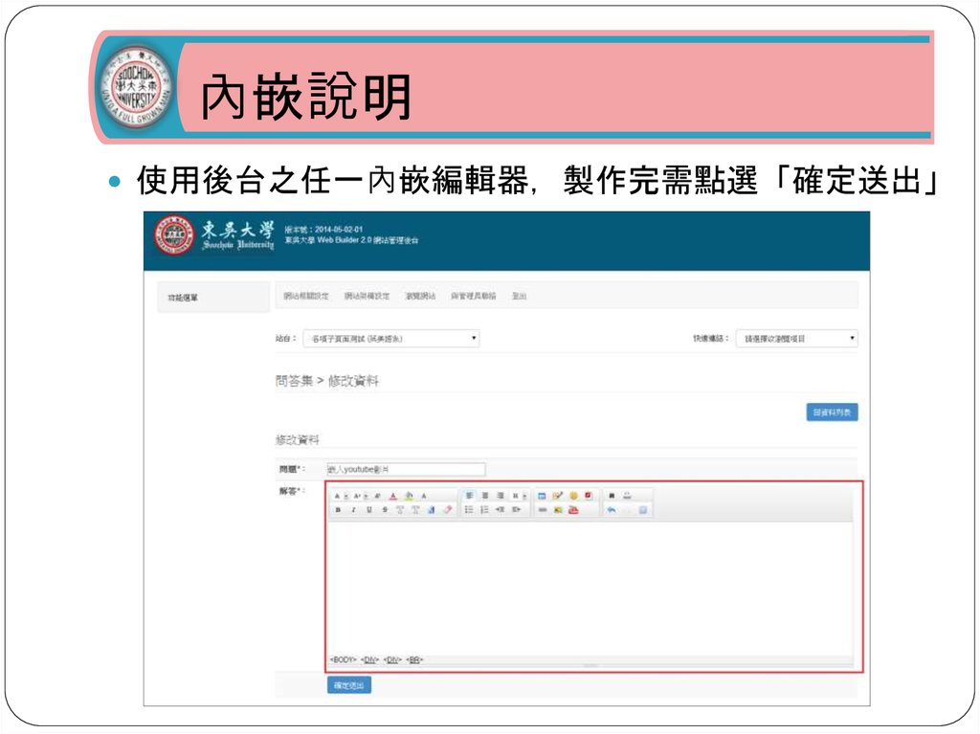Click the 回資料列表 button
This screenshot has height=734, width=980.
[x=832, y=412]
